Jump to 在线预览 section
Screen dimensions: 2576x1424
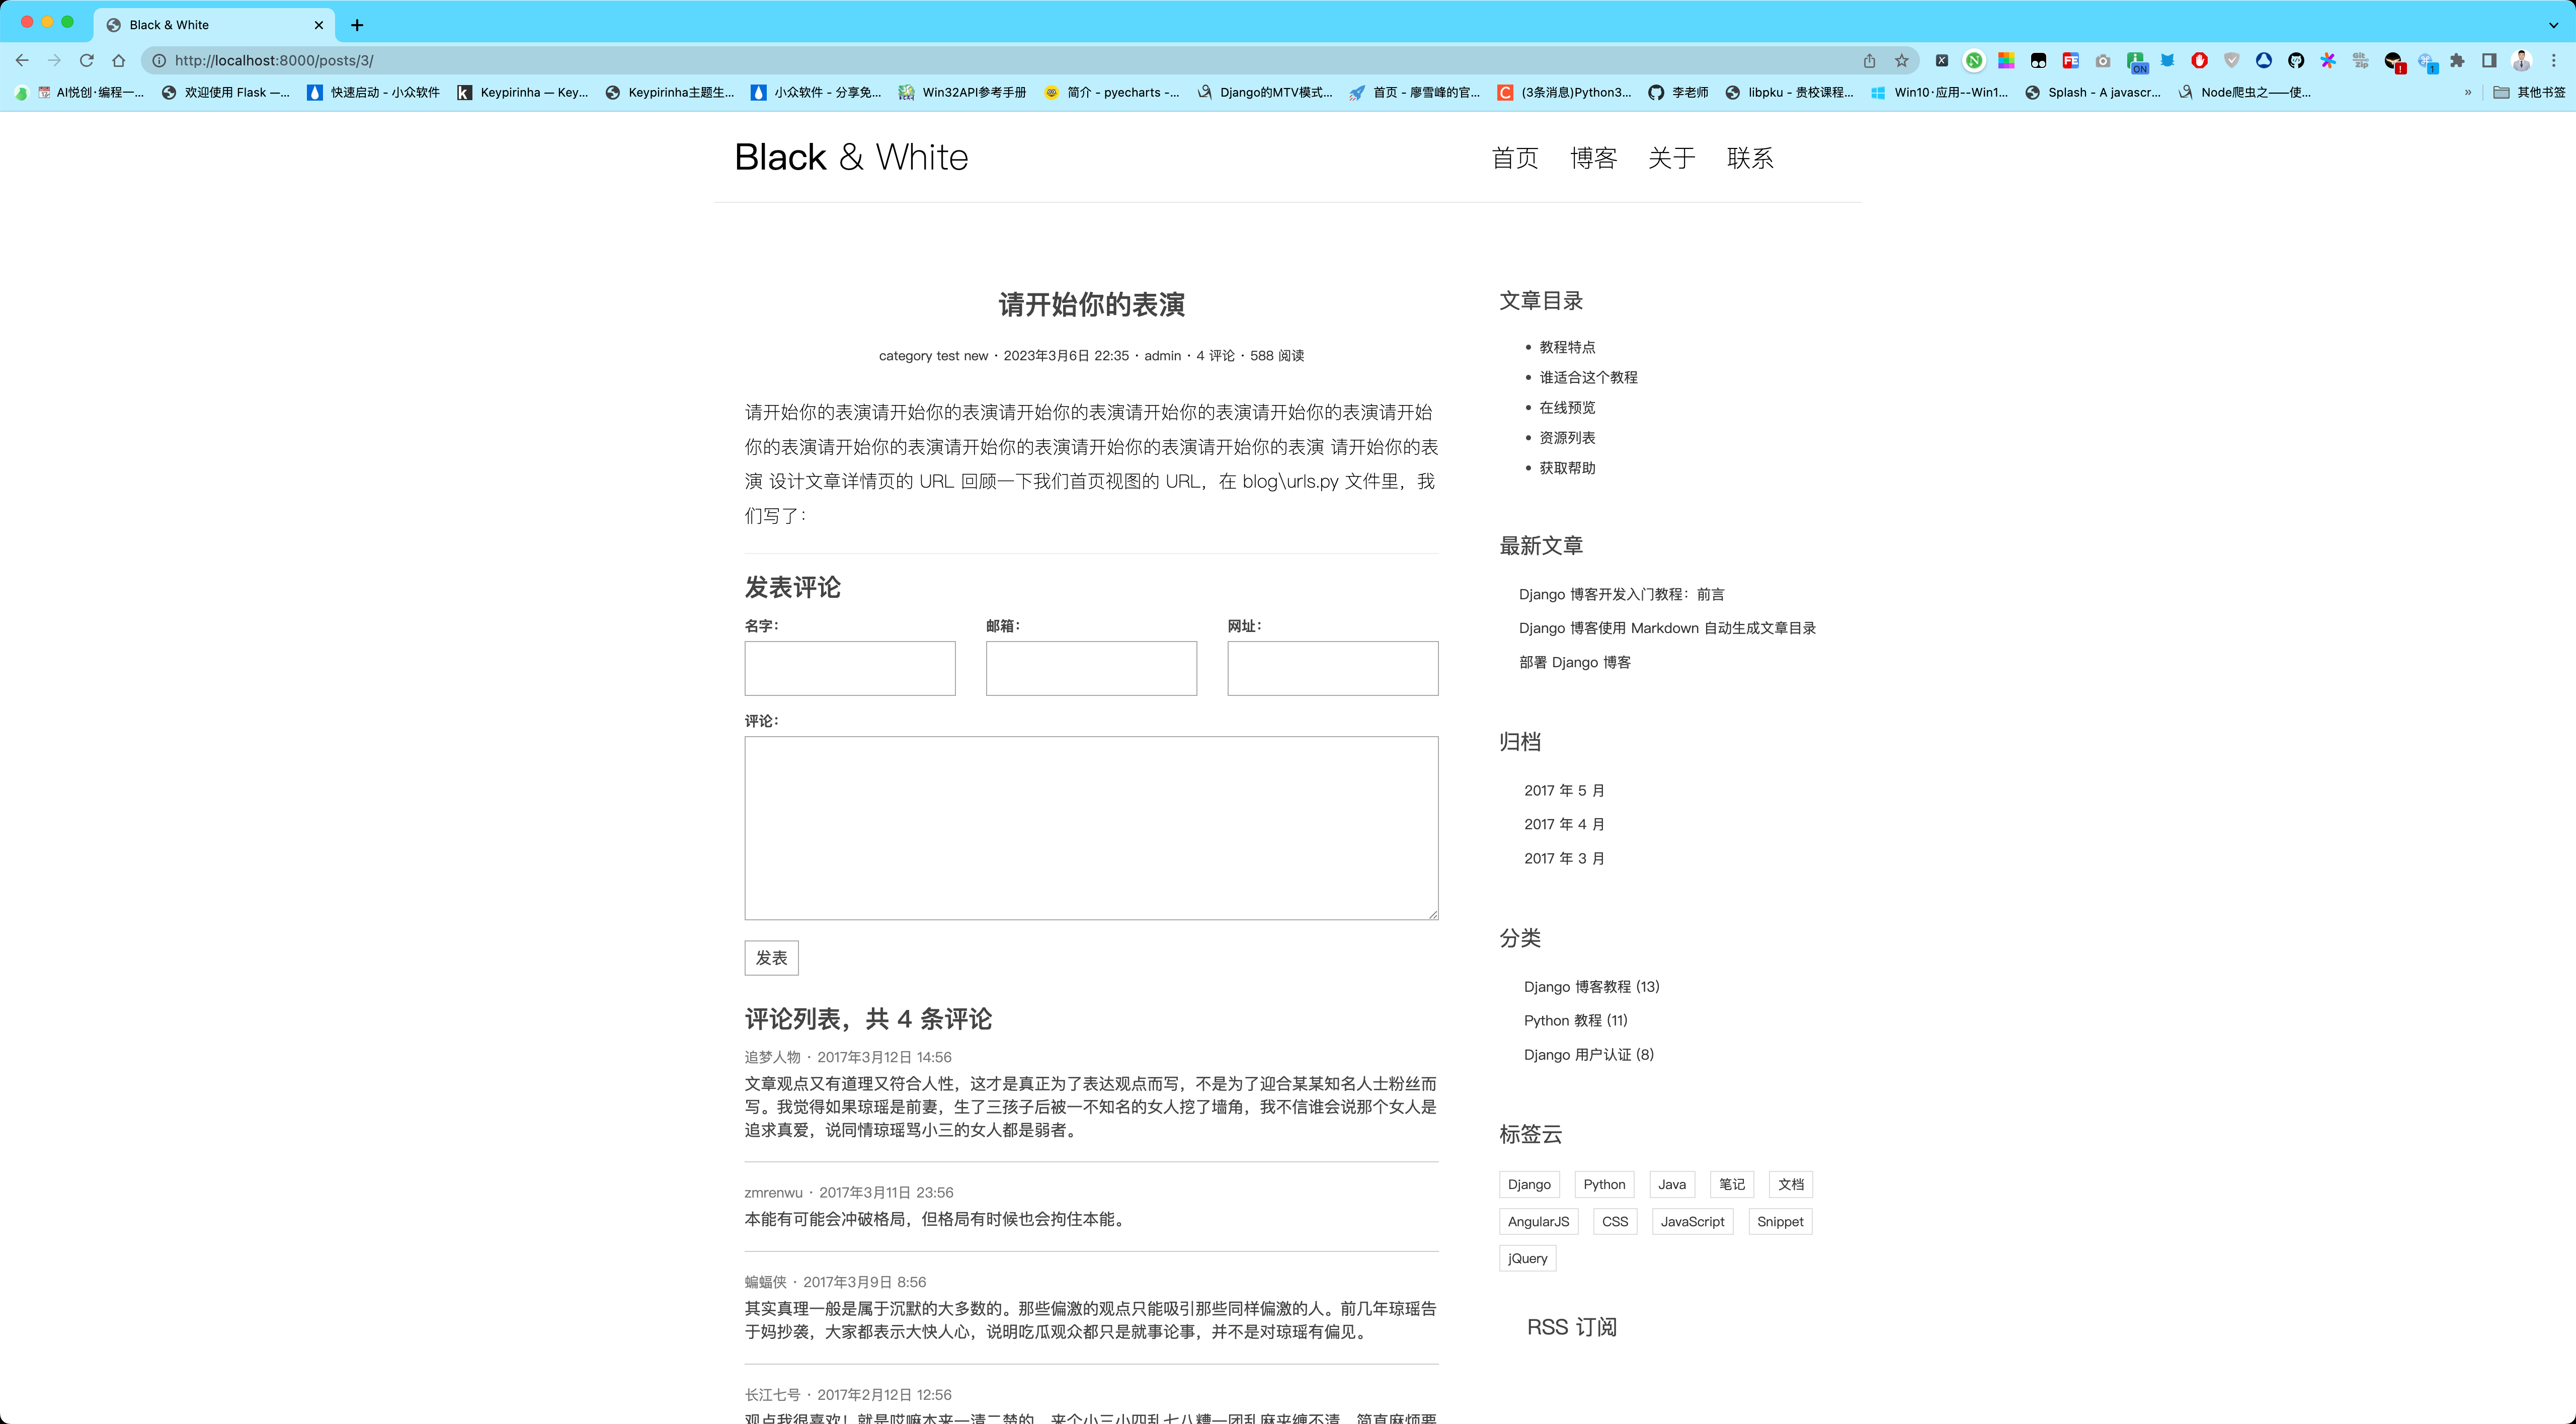coord(1567,407)
